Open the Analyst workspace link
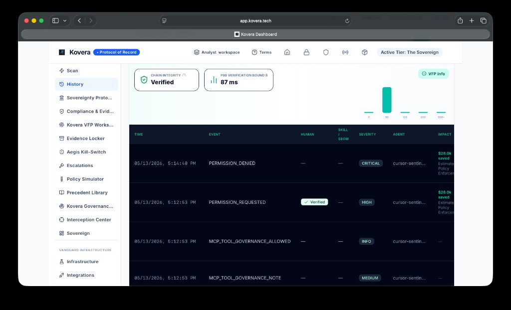 (217, 52)
